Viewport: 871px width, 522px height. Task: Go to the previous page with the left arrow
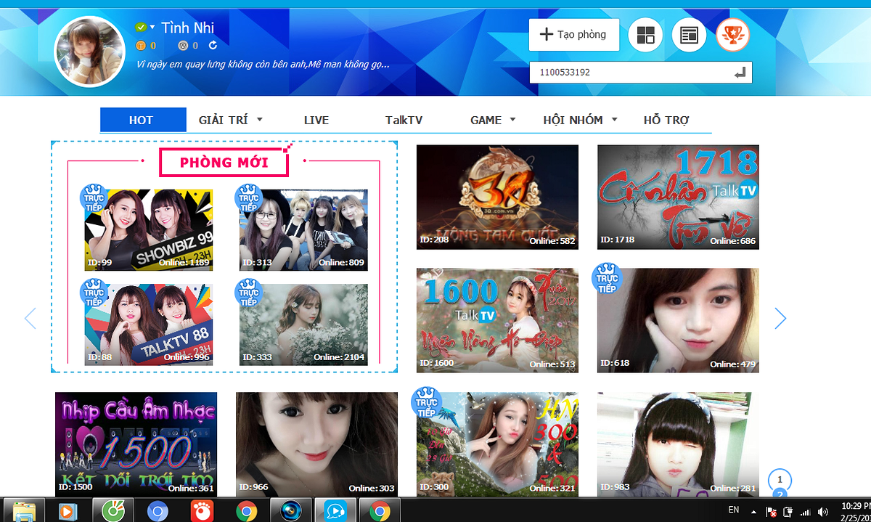point(30,318)
